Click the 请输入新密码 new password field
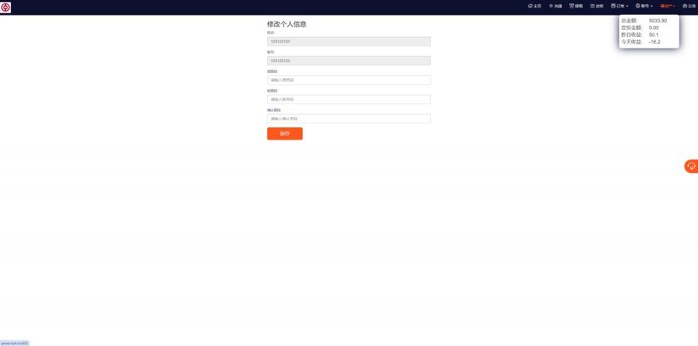Screen dimensions: 698x346 pyautogui.click(x=348, y=99)
